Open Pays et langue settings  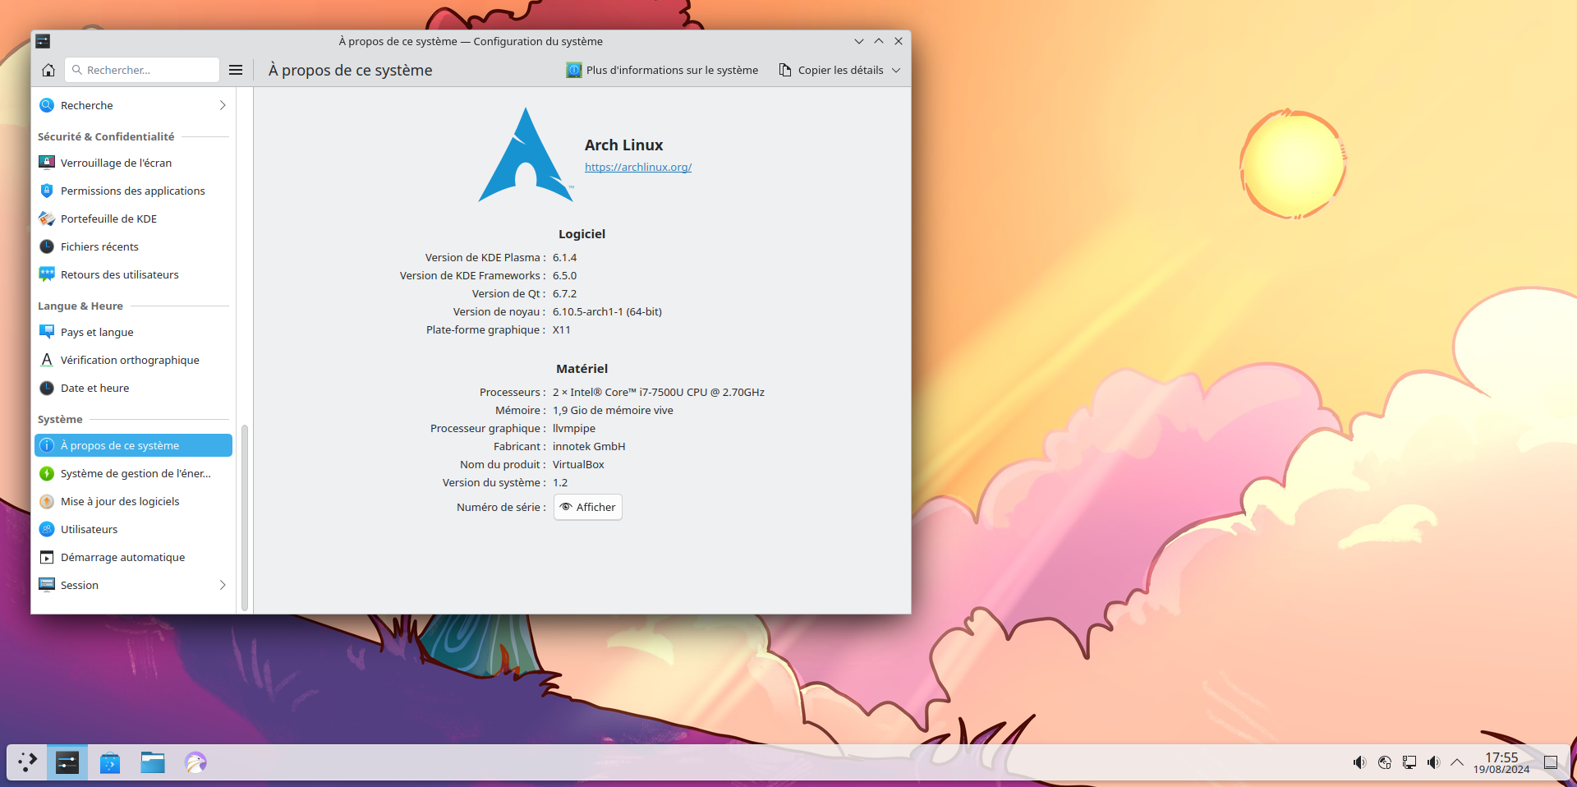click(133, 332)
